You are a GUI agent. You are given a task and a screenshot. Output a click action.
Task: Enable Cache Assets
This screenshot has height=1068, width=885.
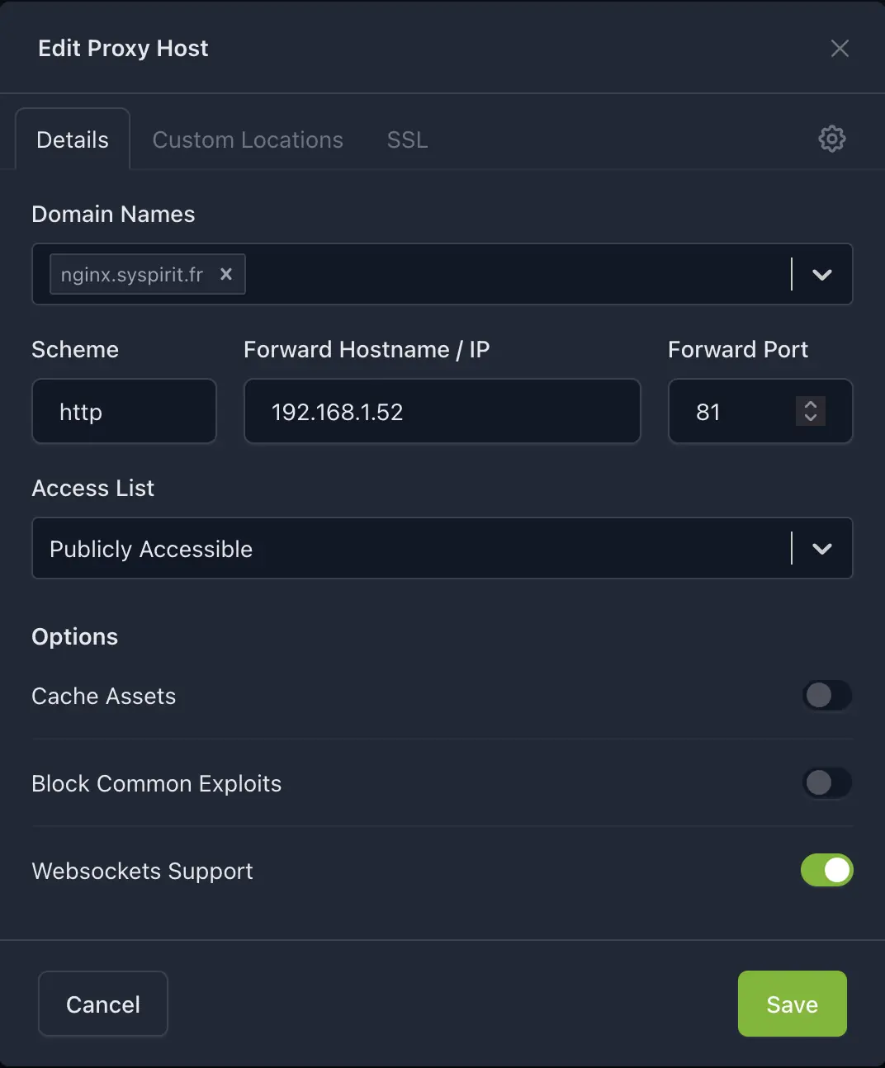pos(827,696)
